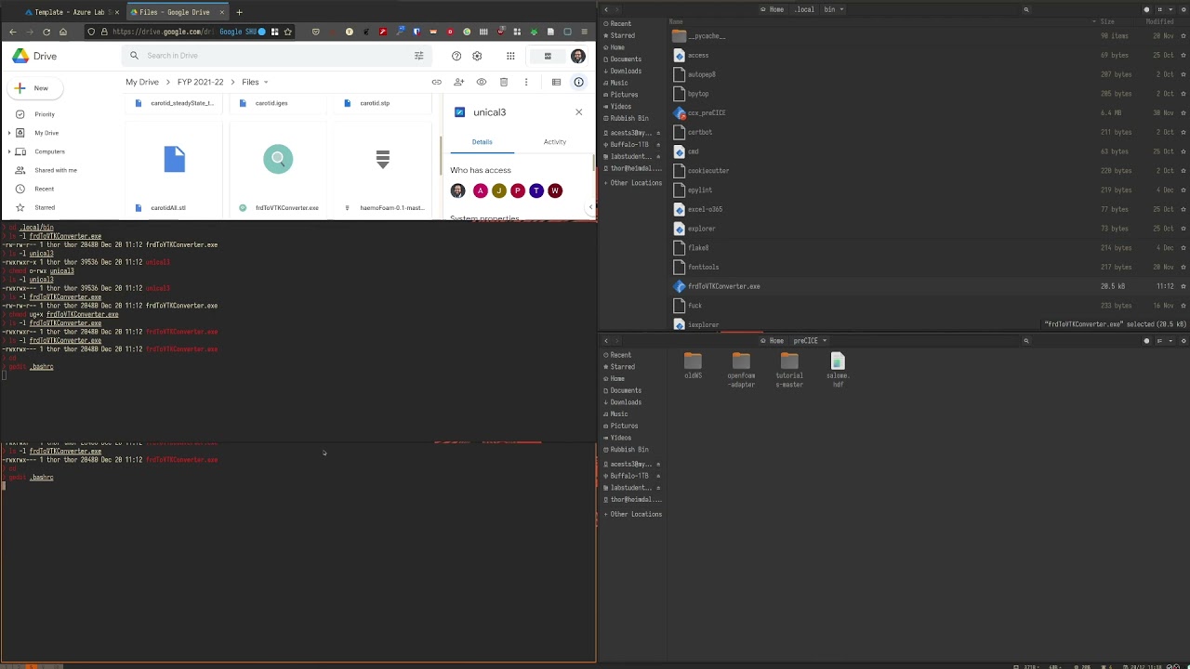This screenshot has height=669, width=1190.
Task: Open the bin path dropdown in file manager
Action: click(x=841, y=9)
